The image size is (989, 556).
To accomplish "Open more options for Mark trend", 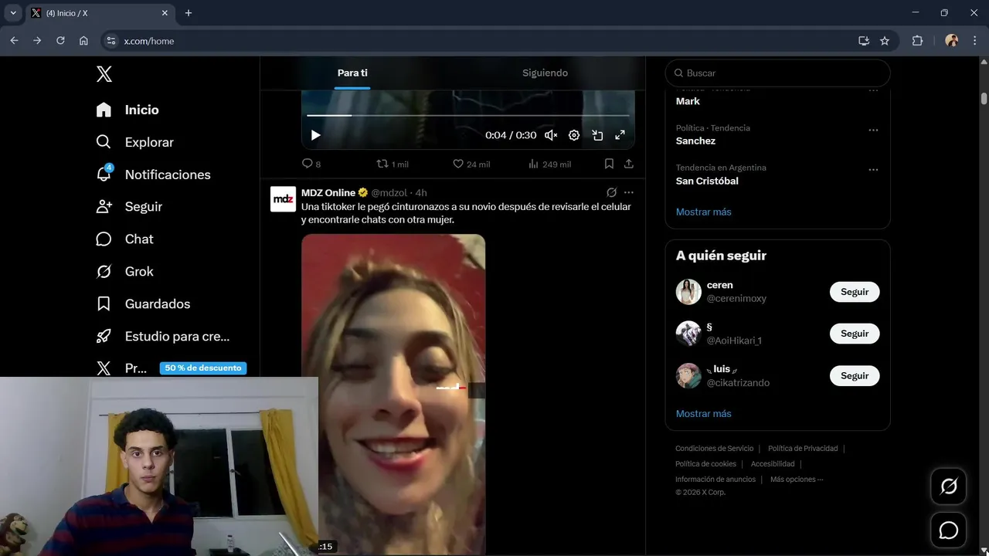I will pyautogui.click(x=873, y=90).
